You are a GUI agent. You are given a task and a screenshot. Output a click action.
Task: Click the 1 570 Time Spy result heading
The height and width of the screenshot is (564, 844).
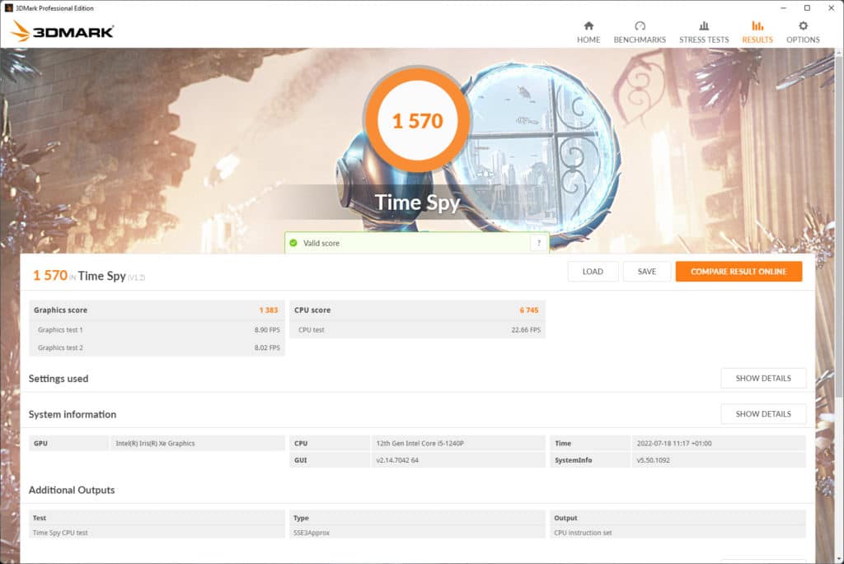(89, 276)
